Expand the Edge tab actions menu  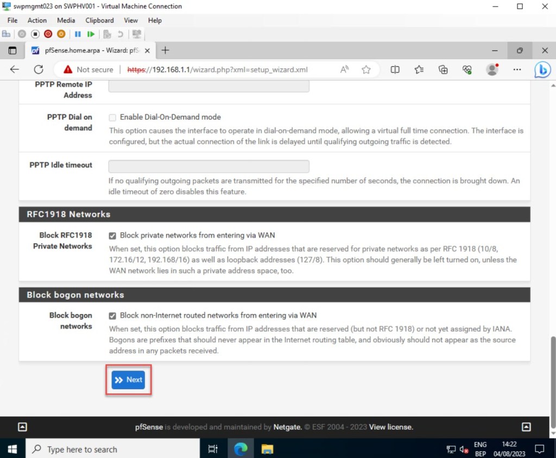tap(12, 50)
